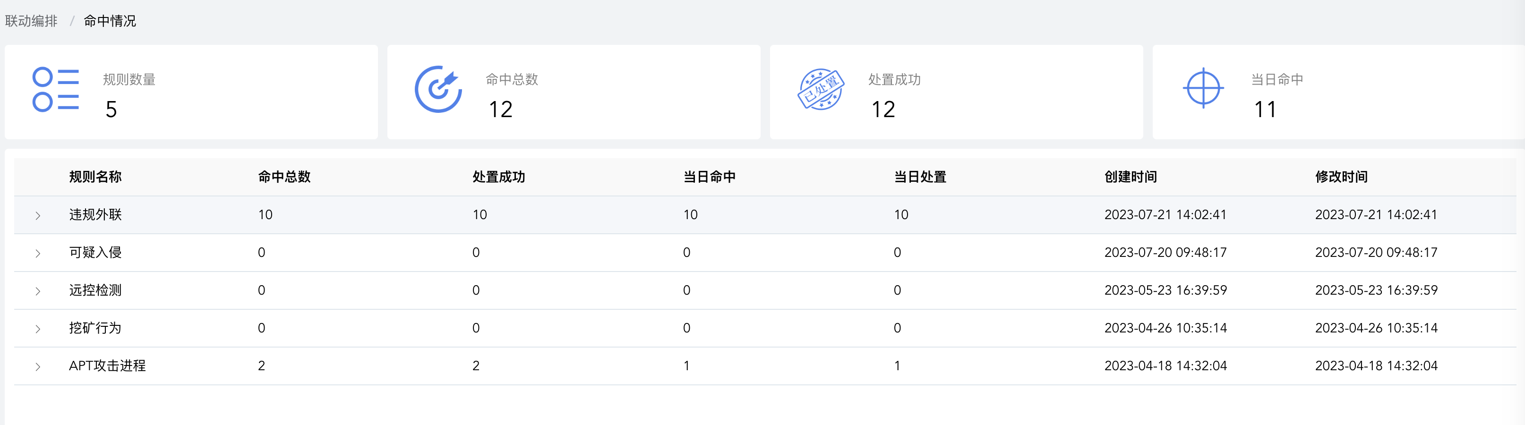
Task: Click the 规则名称 column header
Action: [95, 177]
